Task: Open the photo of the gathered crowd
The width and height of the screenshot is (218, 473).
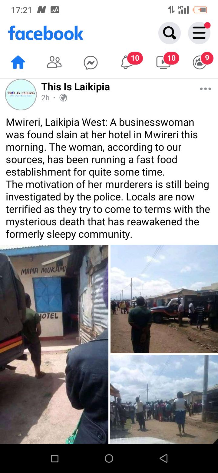Action: point(164,400)
